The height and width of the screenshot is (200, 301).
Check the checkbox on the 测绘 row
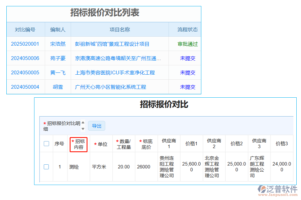coord(46,166)
